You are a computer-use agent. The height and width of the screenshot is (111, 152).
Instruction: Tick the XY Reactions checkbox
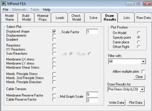coord(54,49)
